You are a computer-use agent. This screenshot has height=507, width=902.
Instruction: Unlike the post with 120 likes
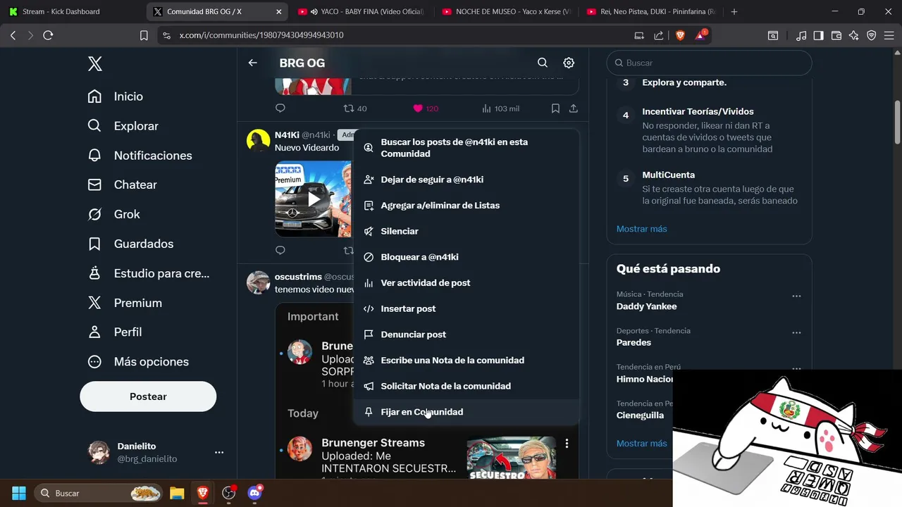point(425,108)
